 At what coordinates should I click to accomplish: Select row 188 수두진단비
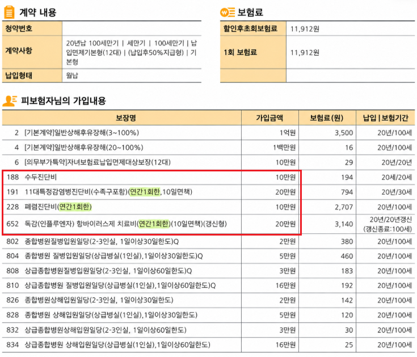[x=209, y=177]
